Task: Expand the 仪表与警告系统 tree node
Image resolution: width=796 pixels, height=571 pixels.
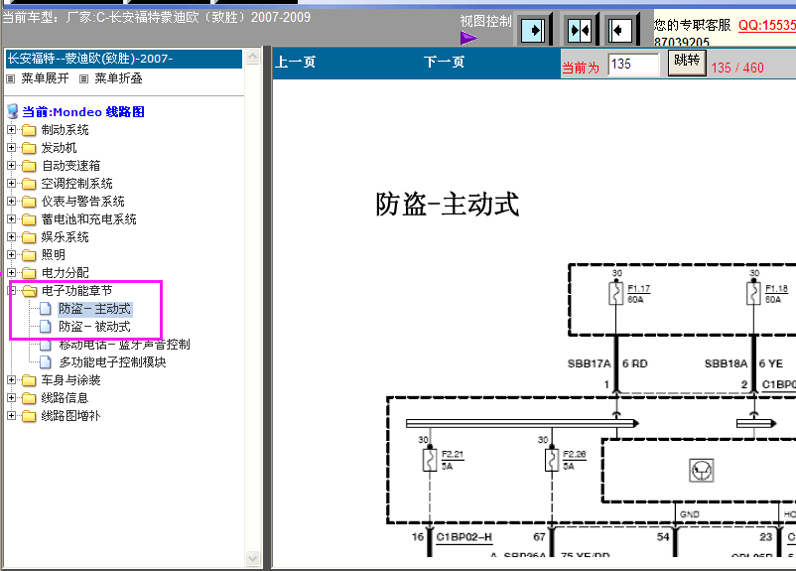Action: point(11,202)
